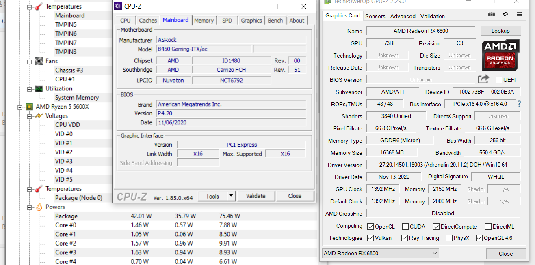Open the Tools dropdown arrow in CPU-Z
The height and width of the screenshot is (265, 535).
(x=231, y=196)
